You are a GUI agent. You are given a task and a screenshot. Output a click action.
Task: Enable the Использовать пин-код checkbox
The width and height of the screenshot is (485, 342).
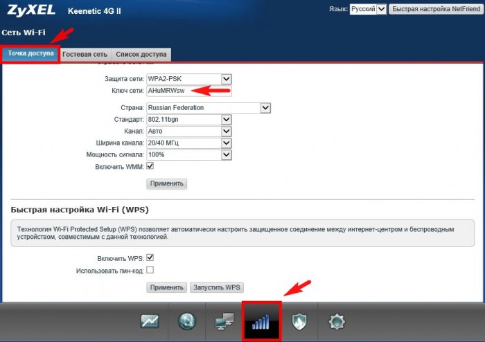tap(150, 270)
